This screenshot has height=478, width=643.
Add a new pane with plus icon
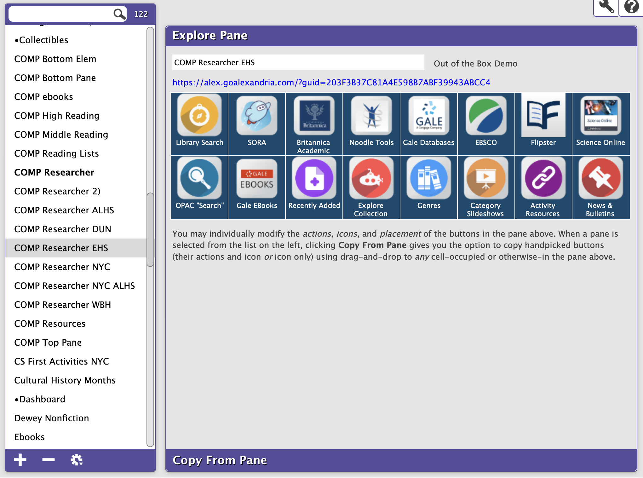20,460
